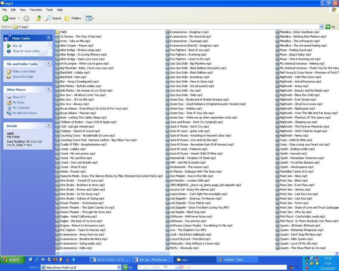Screen dimensions: 339x271
Task: Select 12 Stones - The Way I Feel.mp3 icon
Action: (58, 36)
